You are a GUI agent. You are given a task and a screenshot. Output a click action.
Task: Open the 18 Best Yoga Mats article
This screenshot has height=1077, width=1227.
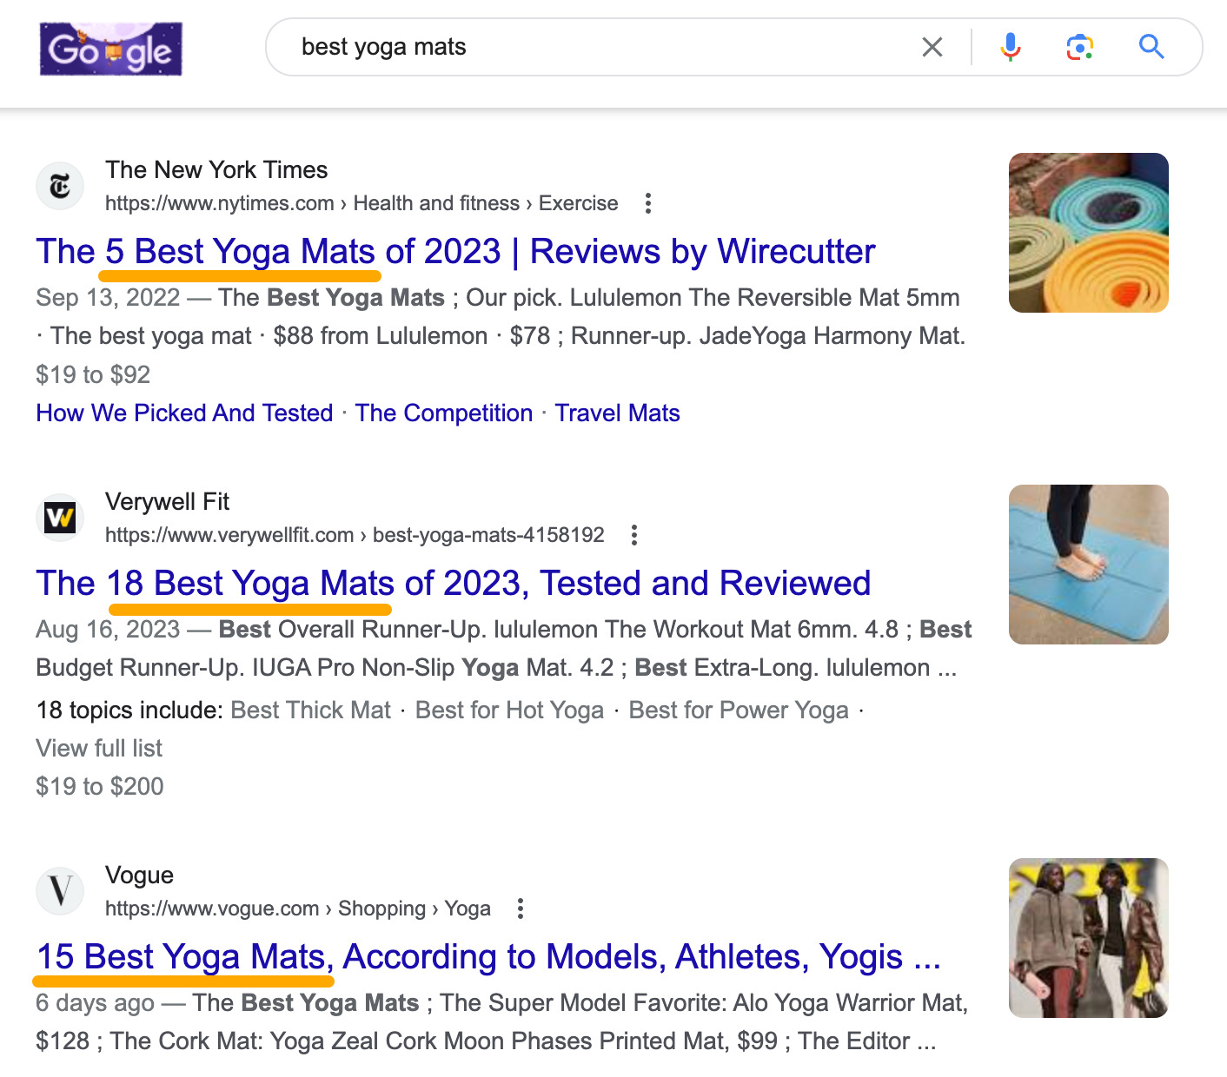[453, 583]
